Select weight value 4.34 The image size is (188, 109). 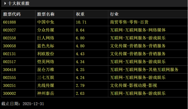click(x=80, y=62)
